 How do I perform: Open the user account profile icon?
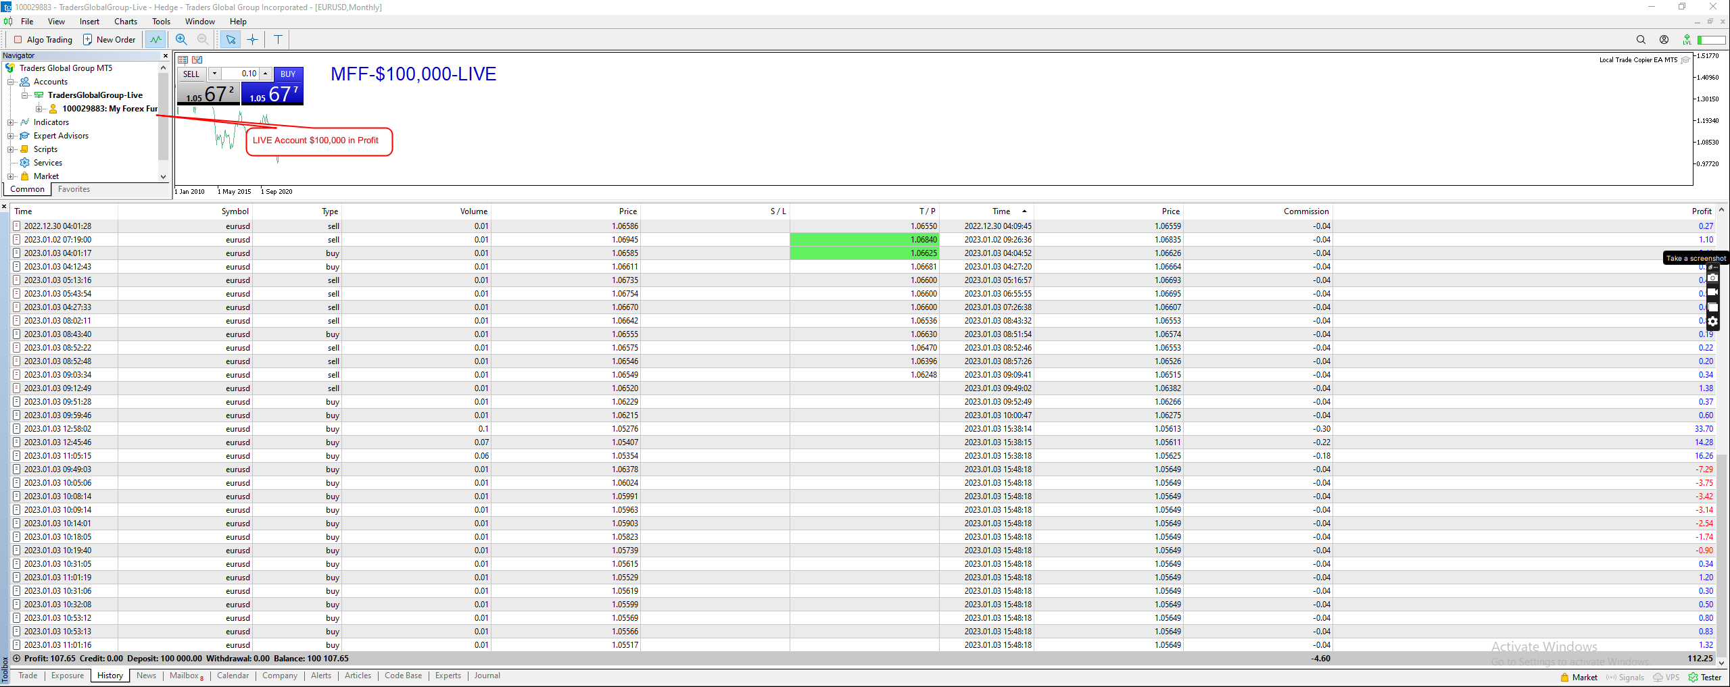[x=1664, y=40]
